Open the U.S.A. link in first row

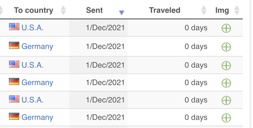[x=32, y=28]
